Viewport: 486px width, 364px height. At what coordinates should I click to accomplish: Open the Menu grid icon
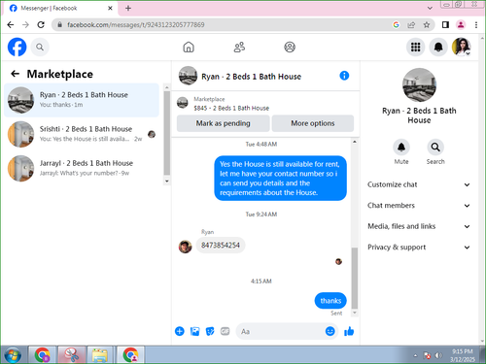point(415,48)
